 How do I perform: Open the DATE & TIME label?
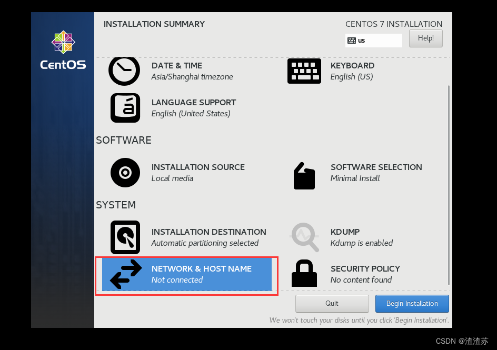[x=177, y=66]
